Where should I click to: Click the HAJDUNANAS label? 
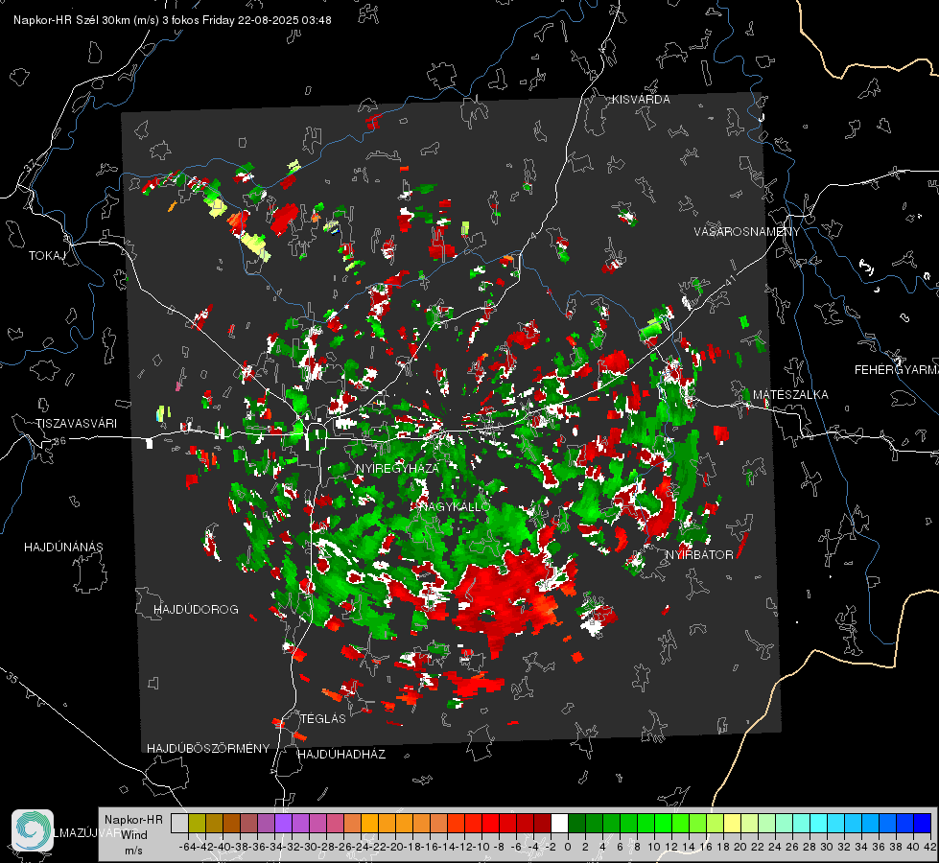tap(63, 548)
